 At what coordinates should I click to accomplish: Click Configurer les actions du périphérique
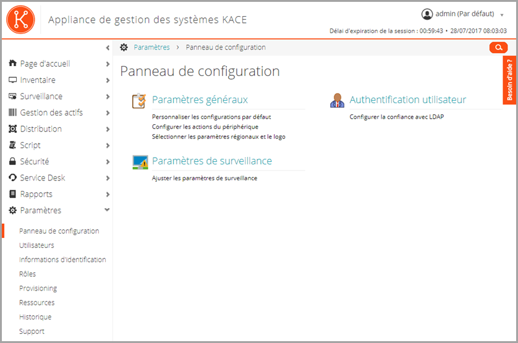pos(205,127)
